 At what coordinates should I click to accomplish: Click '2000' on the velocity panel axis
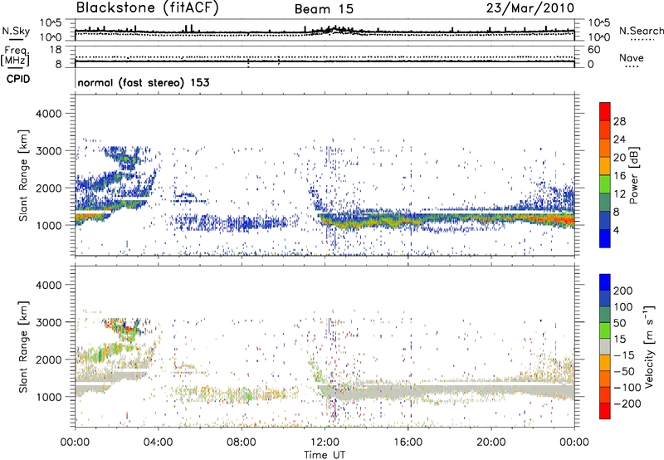[48, 360]
